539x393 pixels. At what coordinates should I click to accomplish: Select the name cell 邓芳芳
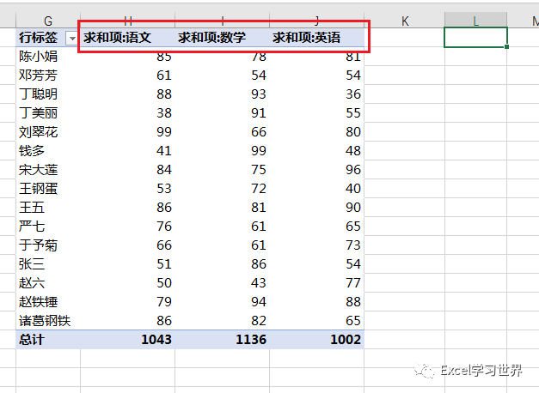(48, 76)
